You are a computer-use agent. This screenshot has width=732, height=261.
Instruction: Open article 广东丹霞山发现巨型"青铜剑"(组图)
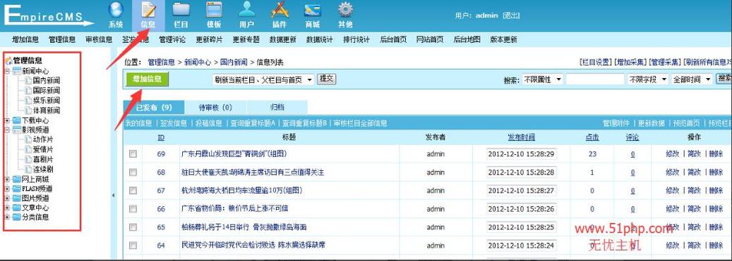tap(234, 153)
